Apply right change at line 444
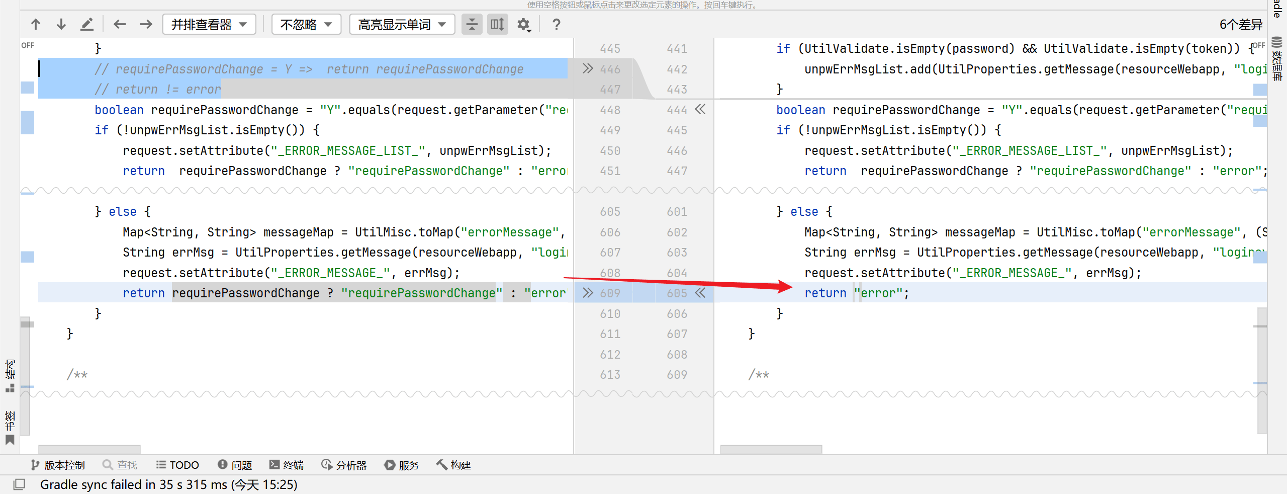This screenshot has width=1287, height=494. tap(700, 109)
